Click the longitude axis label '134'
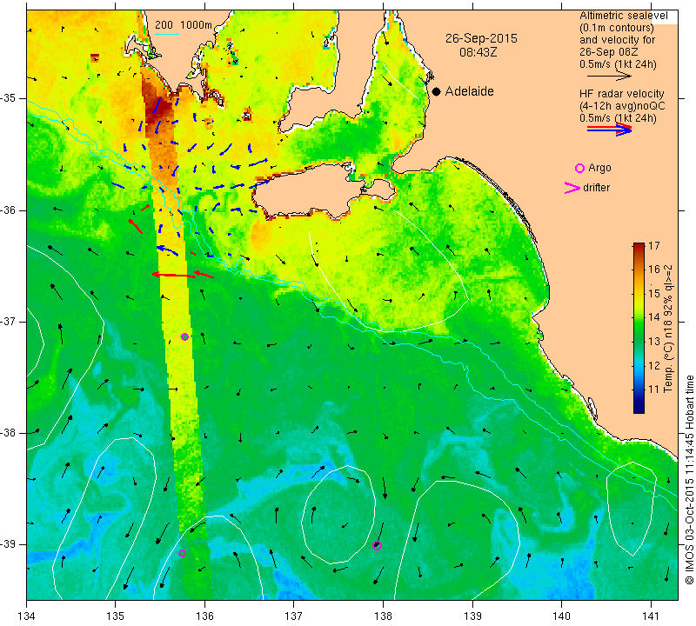This screenshot has width=696, height=626. click(x=27, y=616)
